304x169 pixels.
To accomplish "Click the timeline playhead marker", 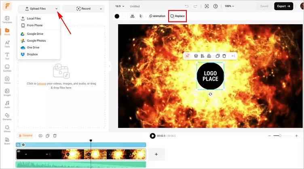I will pyautogui.click(x=91, y=141).
